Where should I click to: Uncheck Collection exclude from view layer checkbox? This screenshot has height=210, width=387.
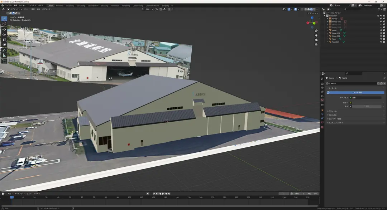378,16
